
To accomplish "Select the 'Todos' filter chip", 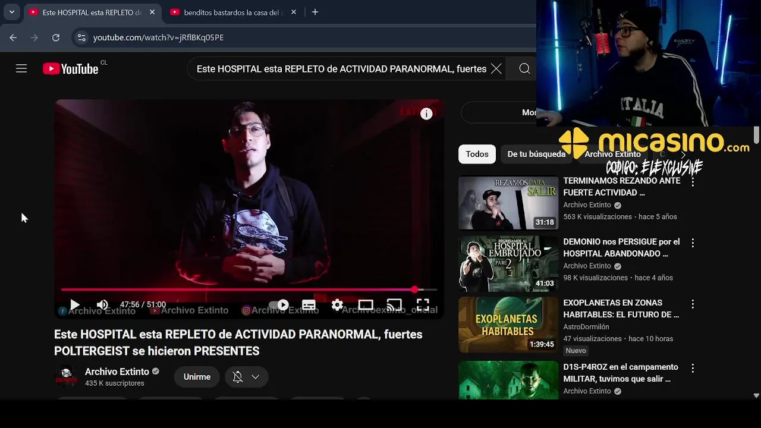I will coord(477,154).
